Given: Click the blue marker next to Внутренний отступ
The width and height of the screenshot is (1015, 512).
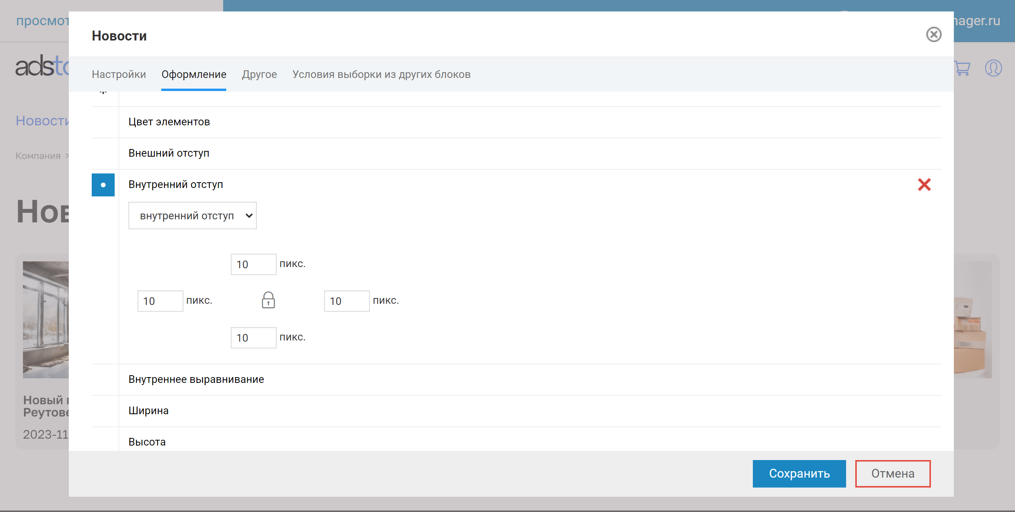Looking at the screenshot, I should pos(103,185).
